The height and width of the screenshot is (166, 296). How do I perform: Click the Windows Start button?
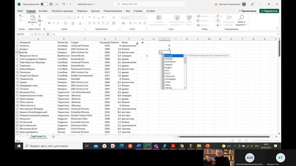[x=19, y=146]
